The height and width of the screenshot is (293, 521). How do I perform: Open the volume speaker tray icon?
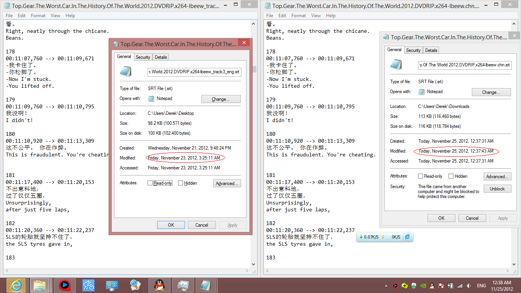(469, 285)
